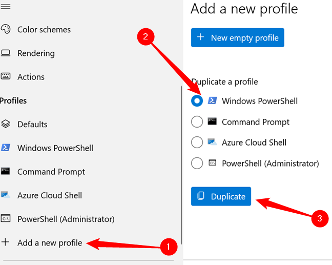Open the Color schemes settings page
Screen dimensions: 332x265
pyautogui.click(x=44, y=30)
